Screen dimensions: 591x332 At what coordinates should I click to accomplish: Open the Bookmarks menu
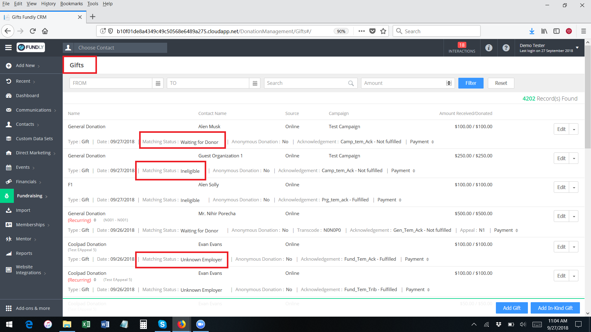(71, 4)
